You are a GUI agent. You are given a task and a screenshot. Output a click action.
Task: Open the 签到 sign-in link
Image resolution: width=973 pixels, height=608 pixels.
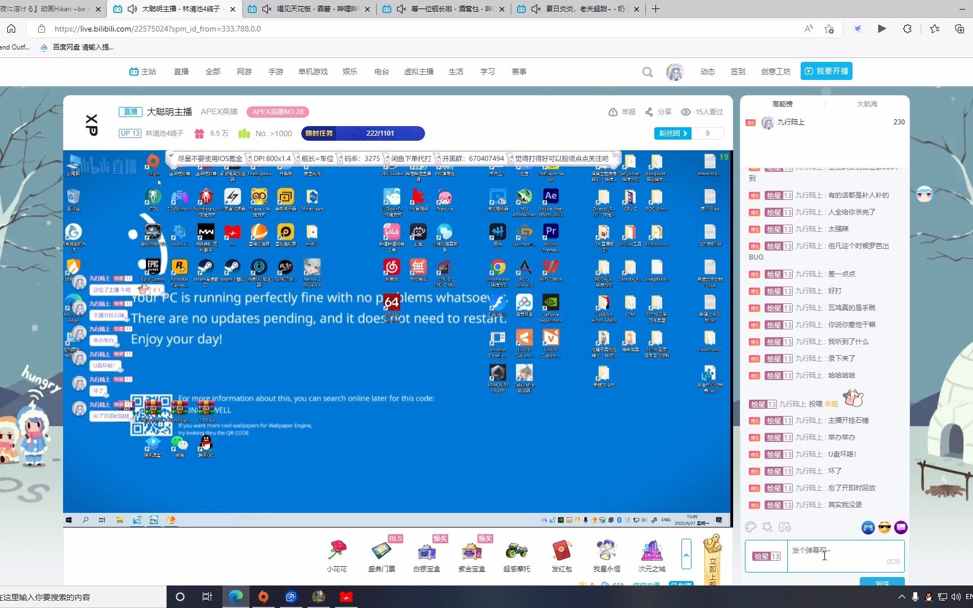pos(738,71)
